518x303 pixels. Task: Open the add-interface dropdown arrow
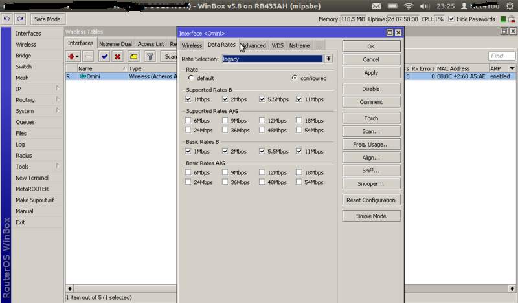point(77,57)
